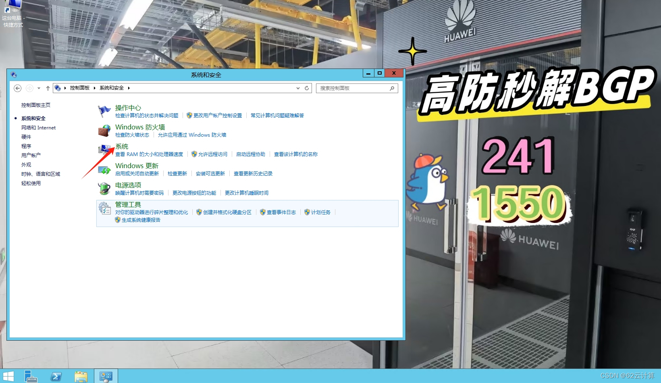Click 控制面板 in the breadcrumb path
Image resolution: width=661 pixels, height=383 pixels.
[x=80, y=88]
